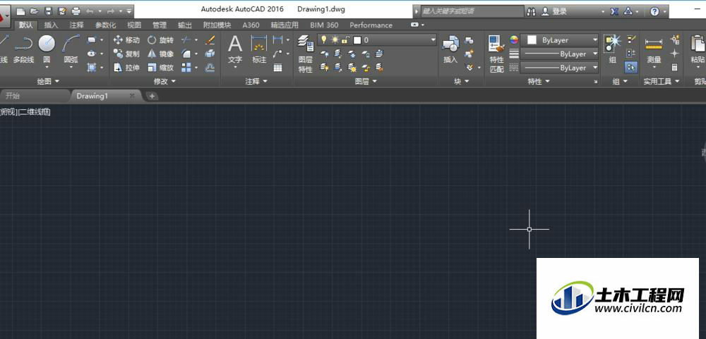Open the A360 ribbon tab
The height and width of the screenshot is (339, 706).
coord(251,25)
